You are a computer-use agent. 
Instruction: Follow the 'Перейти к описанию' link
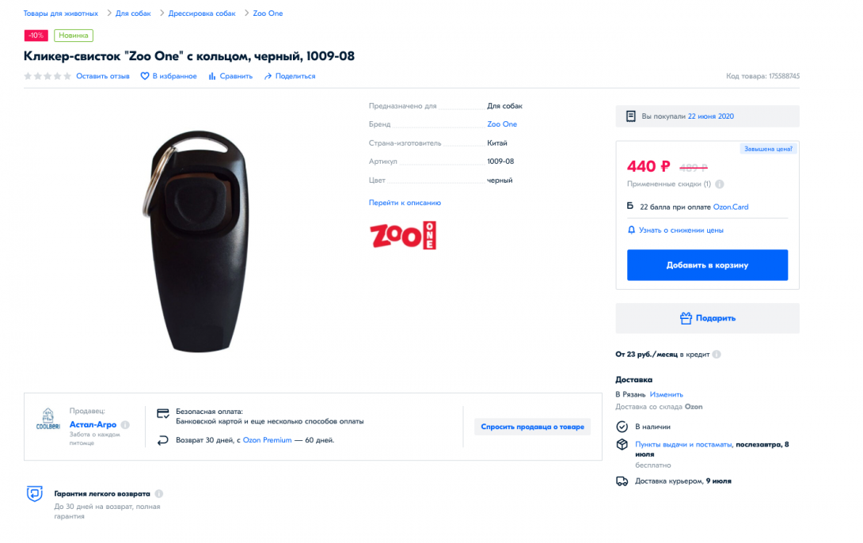405,203
